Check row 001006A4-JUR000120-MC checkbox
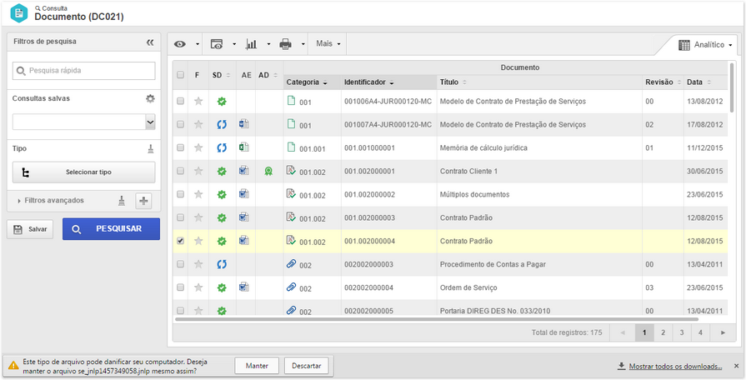746x380 pixels. coord(180,101)
